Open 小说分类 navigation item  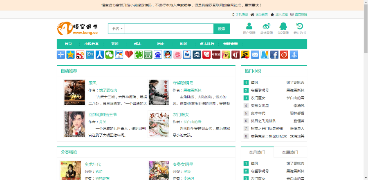point(92,44)
